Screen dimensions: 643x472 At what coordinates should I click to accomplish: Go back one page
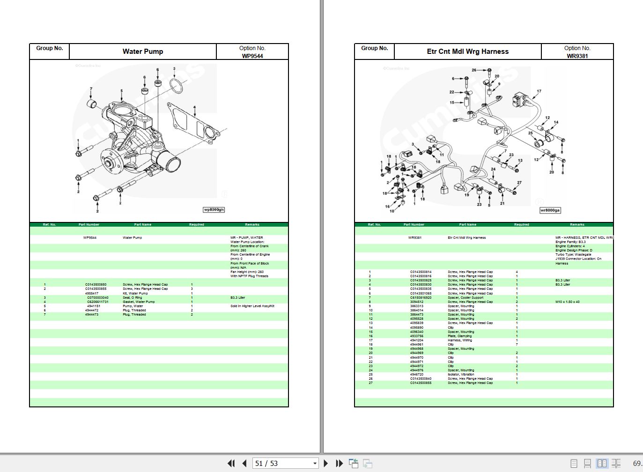(x=244, y=463)
